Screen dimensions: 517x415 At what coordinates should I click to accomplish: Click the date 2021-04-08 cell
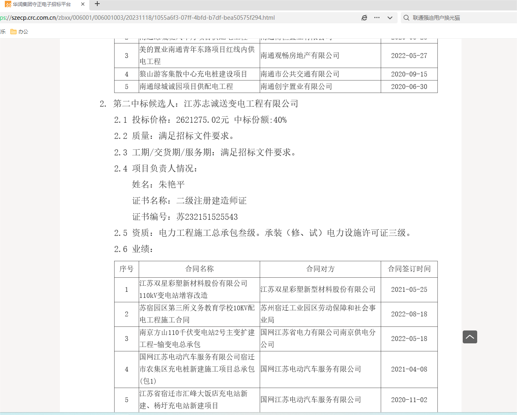click(409, 369)
